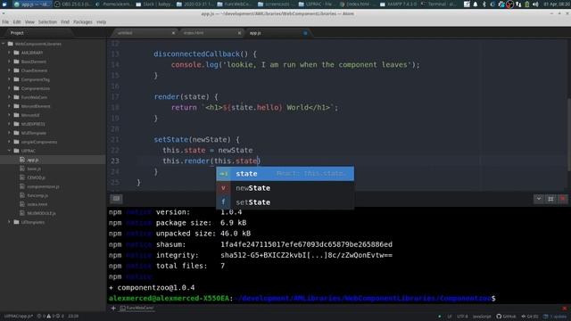Open the File menu
This screenshot has height=321, width=571.
coord(5,22)
